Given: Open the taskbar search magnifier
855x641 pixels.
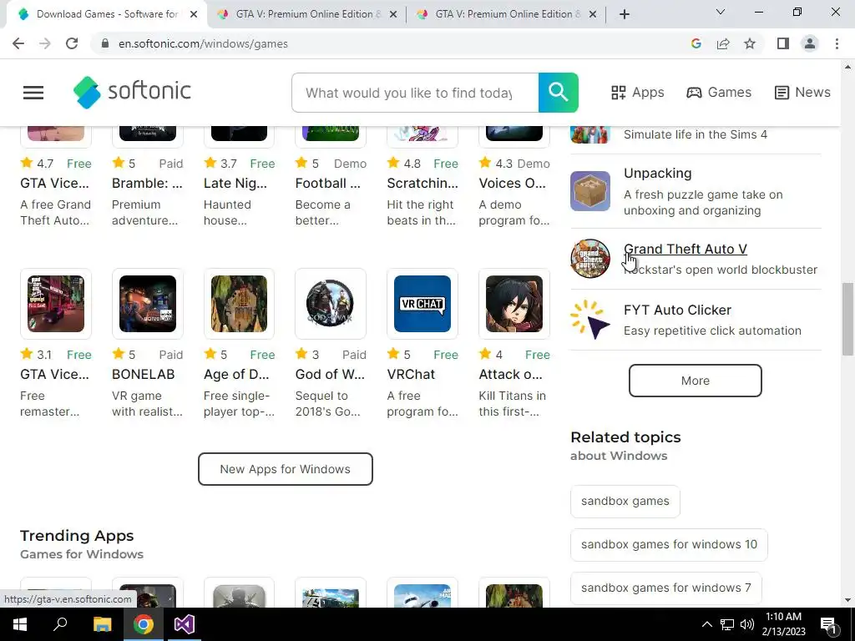Looking at the screenshot, I should pyautogui.click(x=60, y=624).
